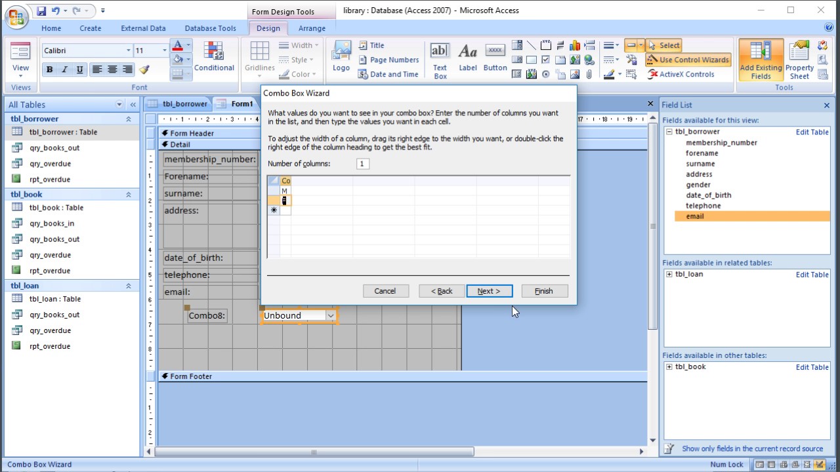The height and width of the screenshot is (472, 840).
Task: Insert a Logo control
Action: coord(341,56)
